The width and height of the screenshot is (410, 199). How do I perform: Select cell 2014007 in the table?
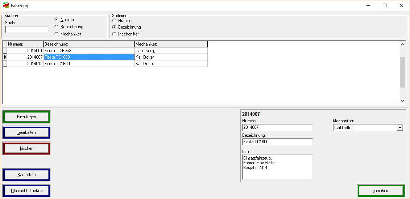click(x=25, y=57)
